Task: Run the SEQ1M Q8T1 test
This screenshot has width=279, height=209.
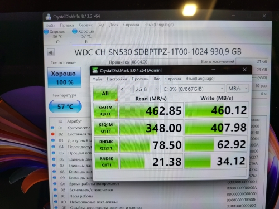Action: pyautogui.click(x=105, y=110)
